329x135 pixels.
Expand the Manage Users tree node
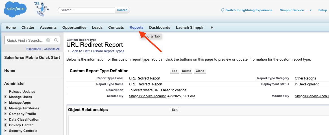tap(6, 97)
